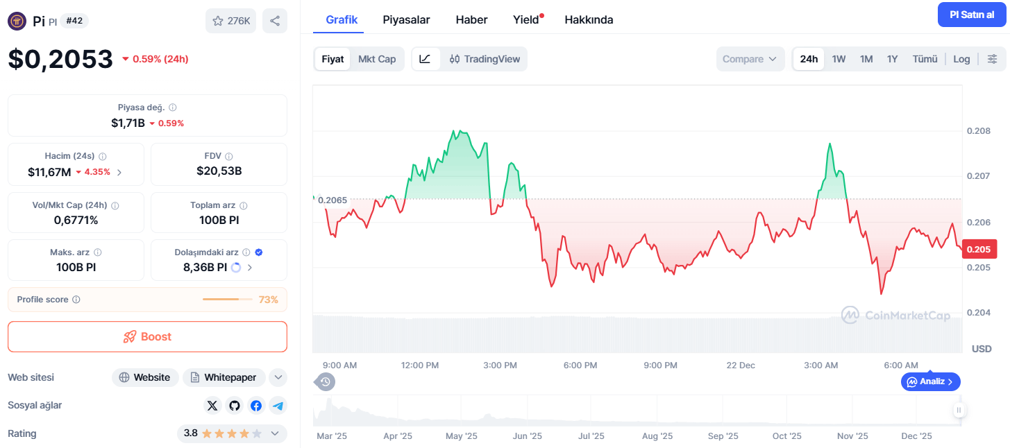Image resolution: width=1010 pixels, height=448 pixels.
Task: Click the $1,71B market cap value
Action: pos(128,123)
